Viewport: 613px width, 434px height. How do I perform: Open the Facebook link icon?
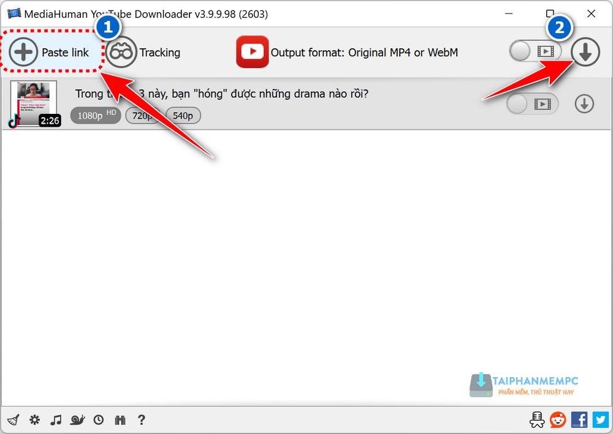click(x=579, y=419)
